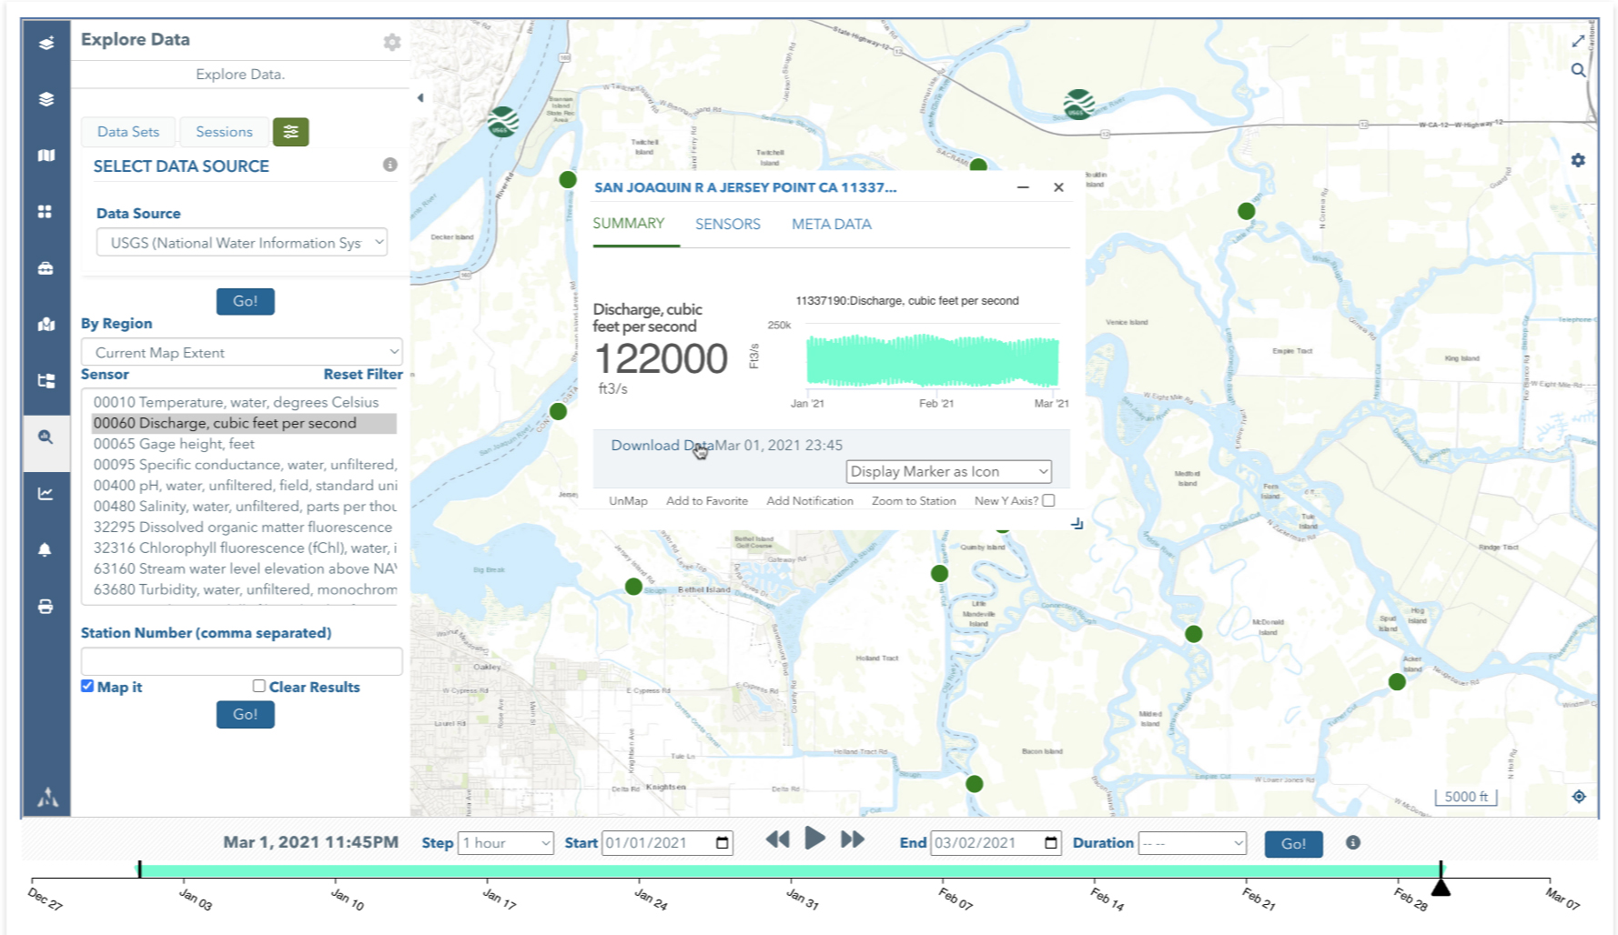Click the Station Number input field
The height and width of the screenshot is (935, 1618).
[x=242, y=661]
